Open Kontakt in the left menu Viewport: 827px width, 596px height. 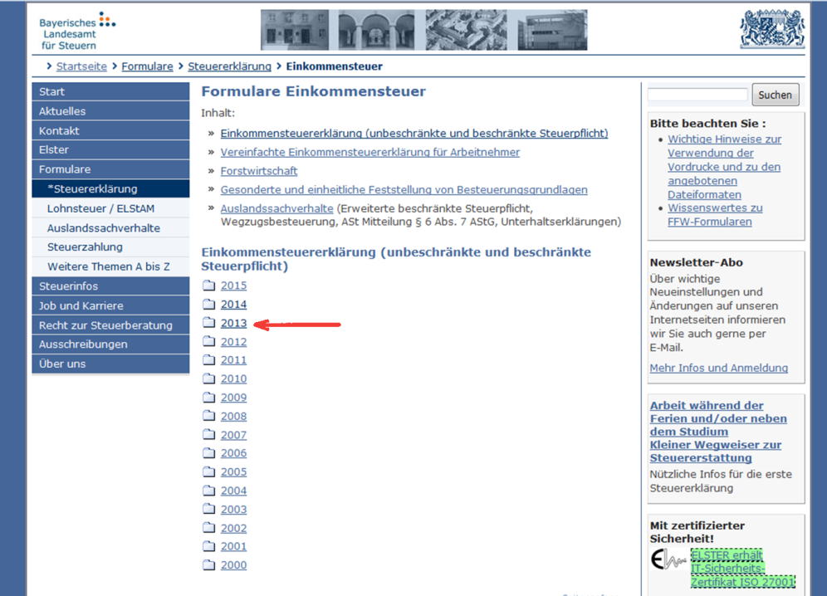pos(110,131)
